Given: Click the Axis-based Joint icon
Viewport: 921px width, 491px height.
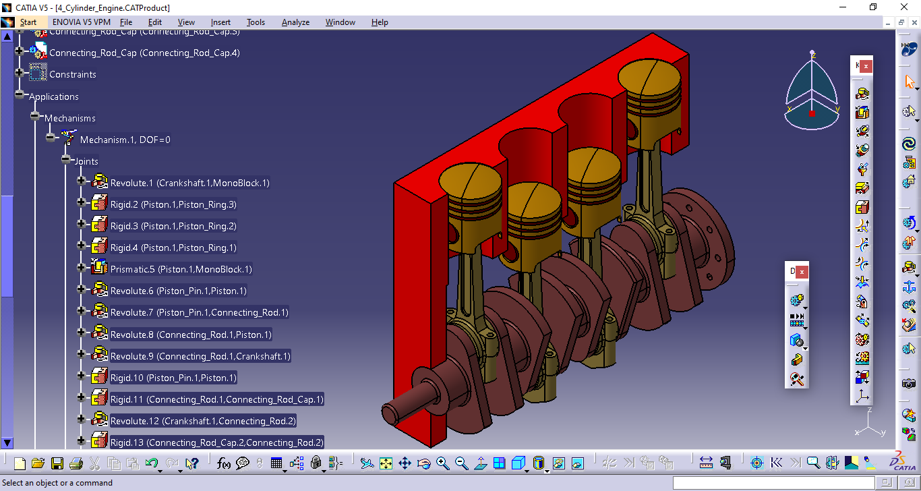Looking at the screenshot, I should [862, 395].
